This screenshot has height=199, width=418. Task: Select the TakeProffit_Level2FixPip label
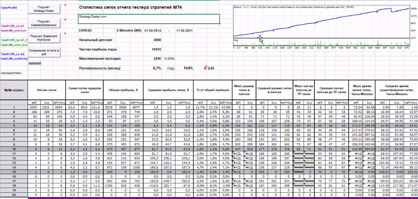coord(14,59)
